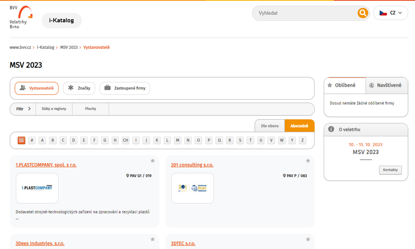Filter exhibitors by letter M
415x249 pixels.
click(178, 140)
